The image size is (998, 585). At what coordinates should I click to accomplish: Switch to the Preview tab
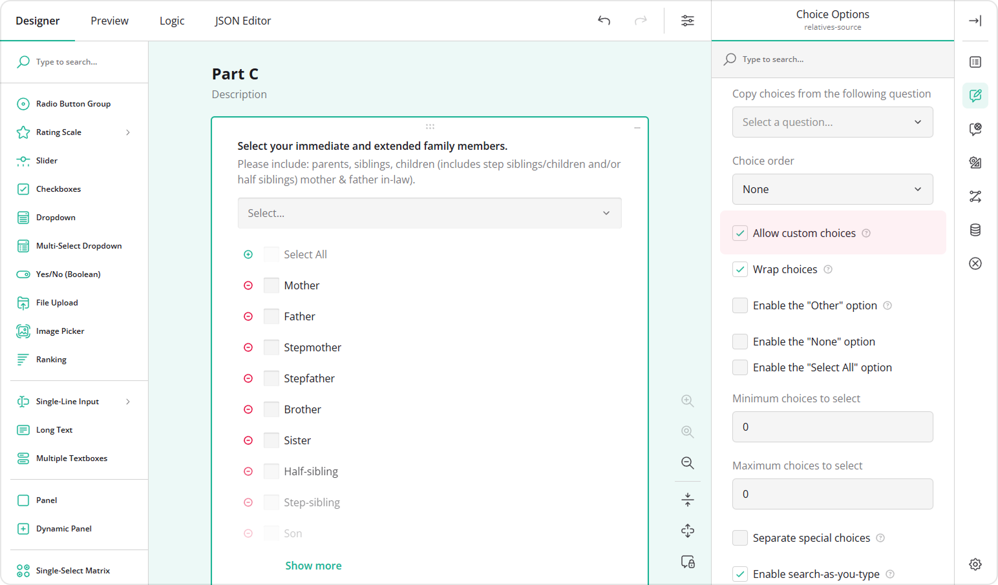(x=109, y=20)
